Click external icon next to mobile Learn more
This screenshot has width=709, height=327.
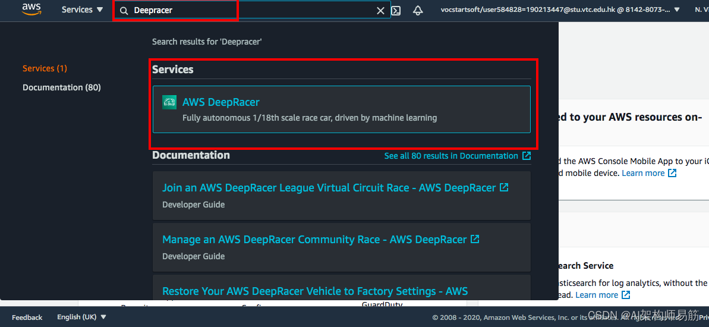point(672,173)
